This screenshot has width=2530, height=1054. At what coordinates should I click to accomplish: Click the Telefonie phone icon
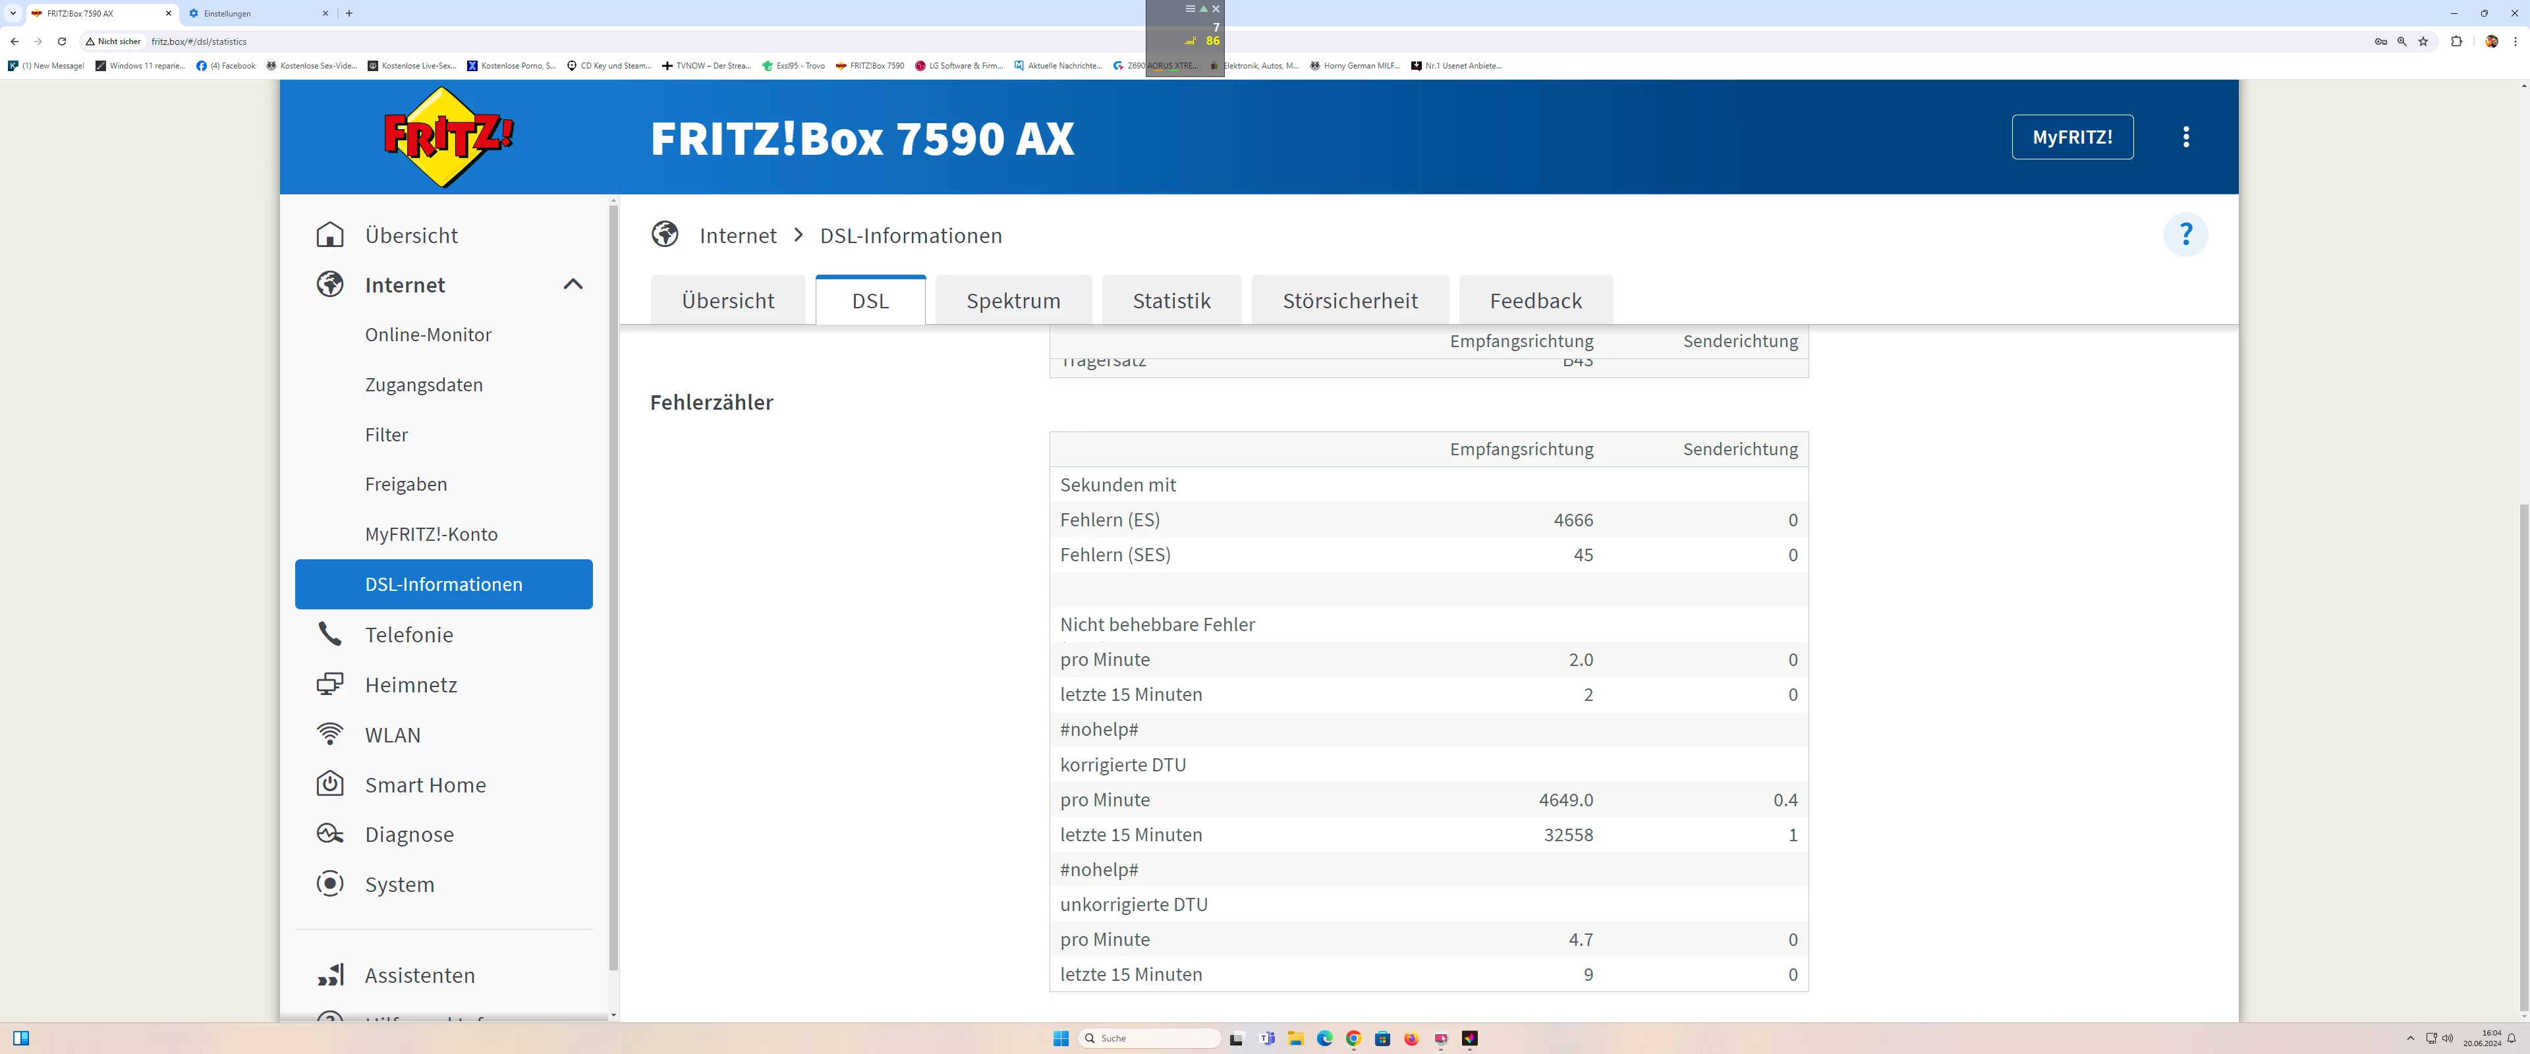click(330, 634)
